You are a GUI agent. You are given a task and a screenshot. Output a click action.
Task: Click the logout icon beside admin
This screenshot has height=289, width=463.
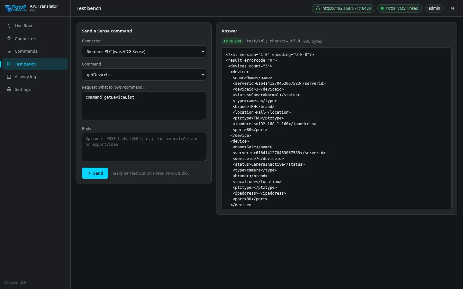coord(452,8)
